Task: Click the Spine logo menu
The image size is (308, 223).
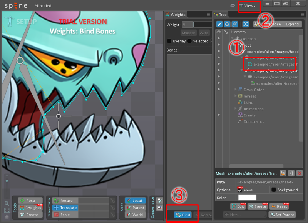Action: click(x=16, y=6)
